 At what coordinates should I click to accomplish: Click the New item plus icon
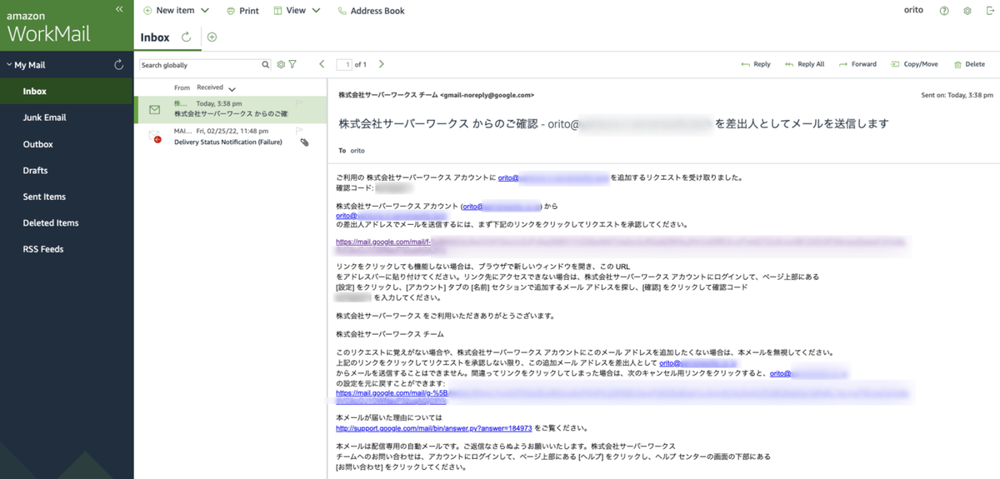(x=147, y=11)
